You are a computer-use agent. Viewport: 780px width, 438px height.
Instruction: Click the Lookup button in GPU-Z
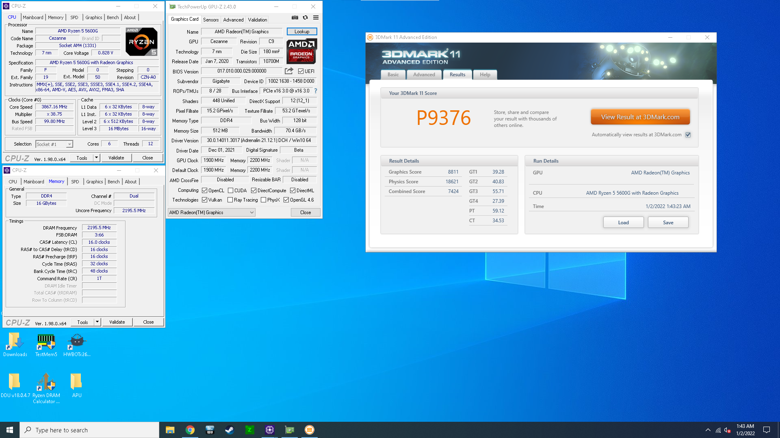[x=302, y=31]
